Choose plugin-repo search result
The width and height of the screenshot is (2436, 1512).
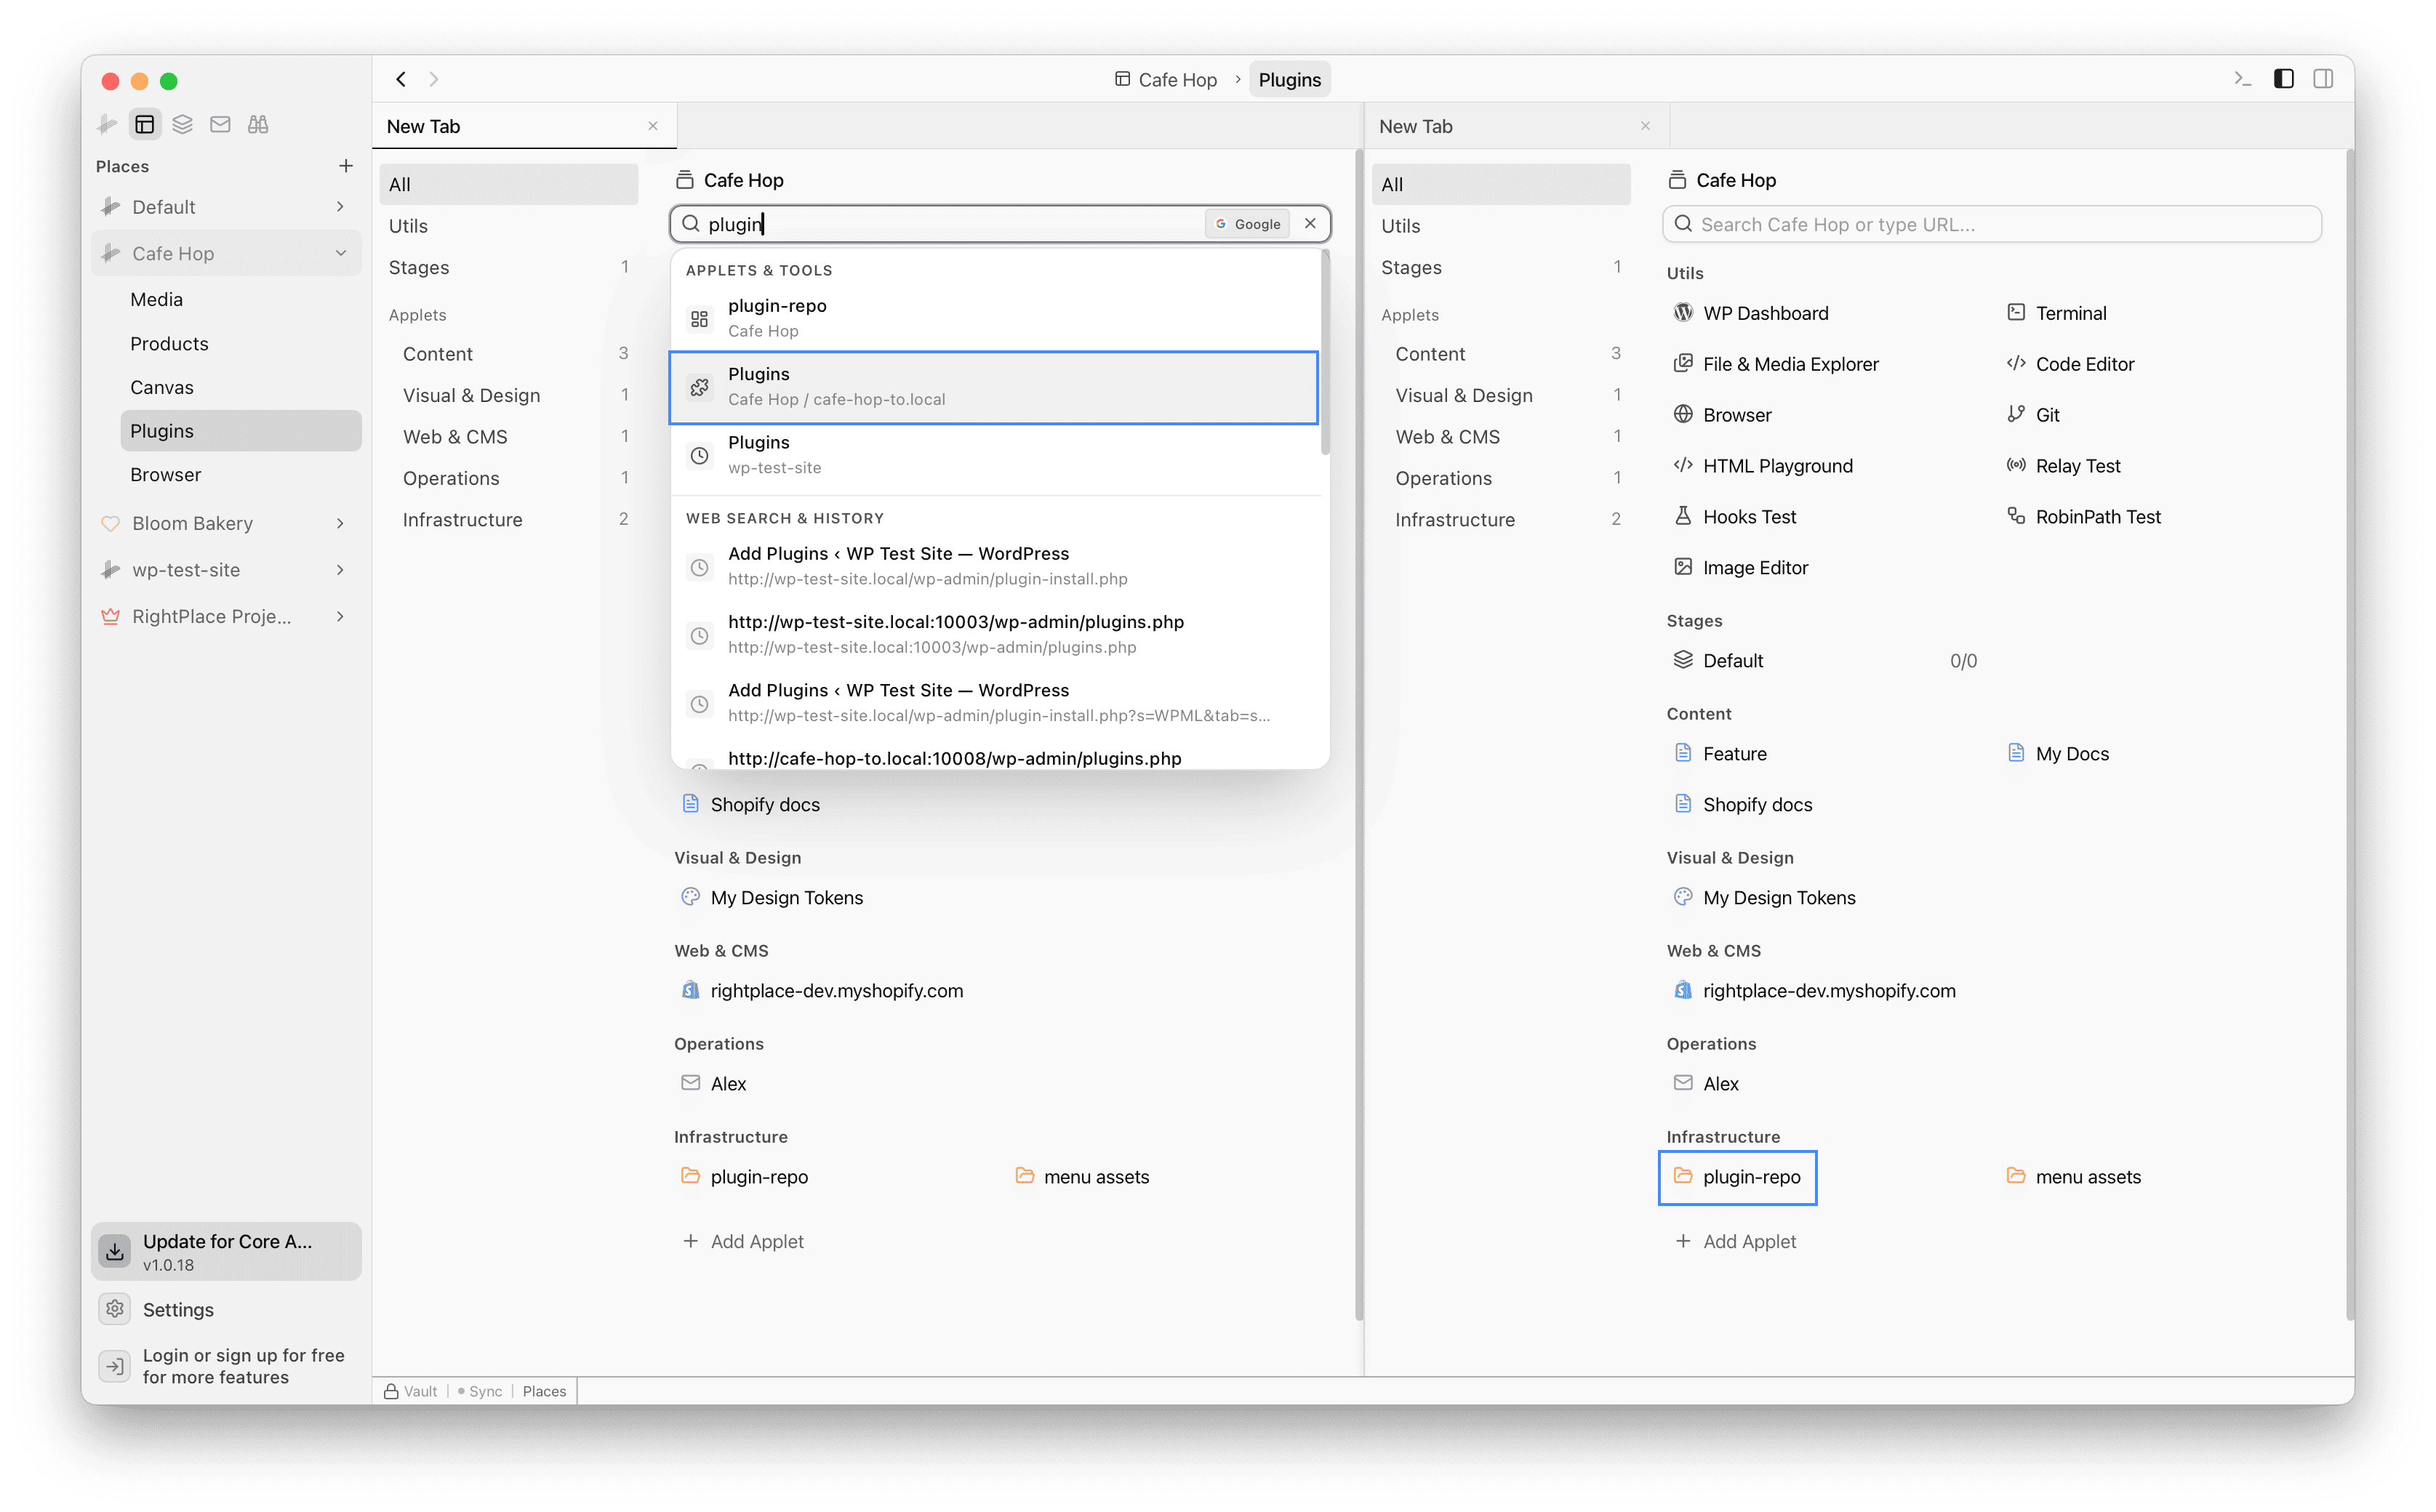pyautogui.click(x=995, y=318)
